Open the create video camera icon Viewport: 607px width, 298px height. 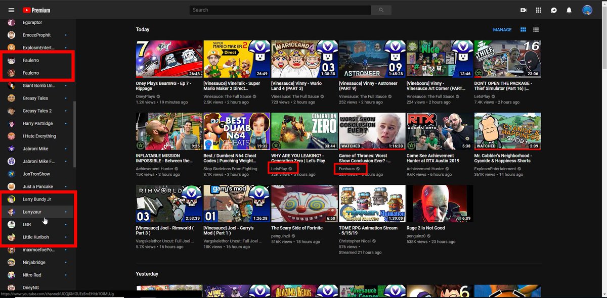click(x=524, y=10)
